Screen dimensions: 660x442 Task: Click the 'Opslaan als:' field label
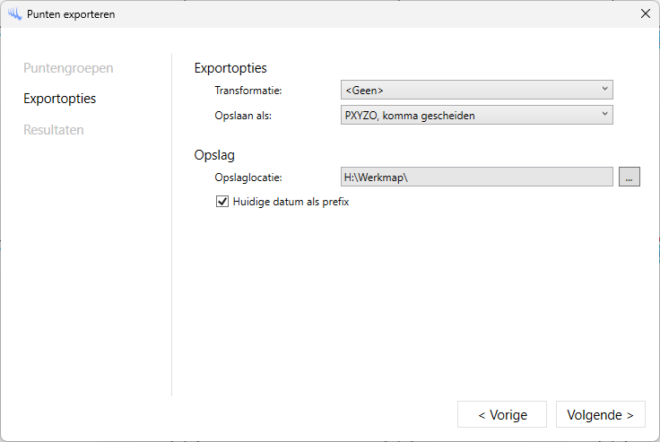pyautogui.click(x=243, y=116)
